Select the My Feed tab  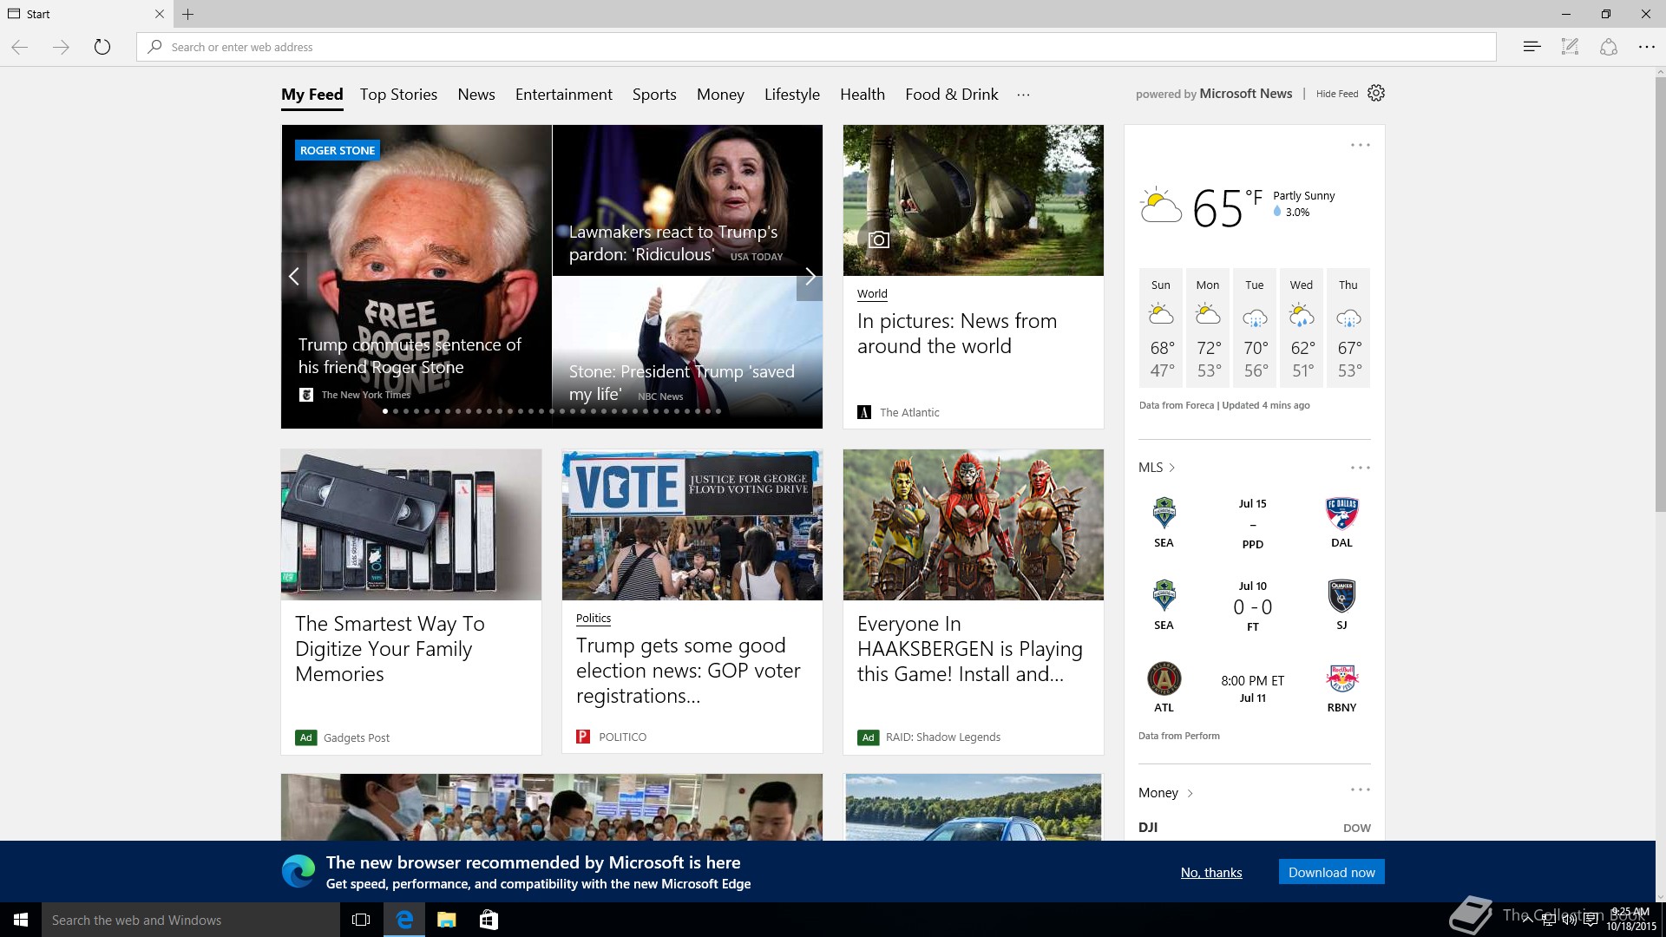[312, 95]
